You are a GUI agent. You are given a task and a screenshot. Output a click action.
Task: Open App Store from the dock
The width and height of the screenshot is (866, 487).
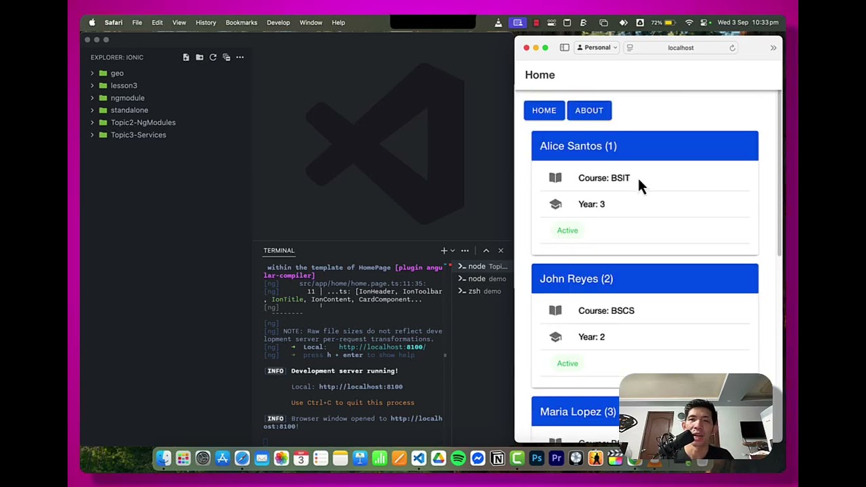223,459
